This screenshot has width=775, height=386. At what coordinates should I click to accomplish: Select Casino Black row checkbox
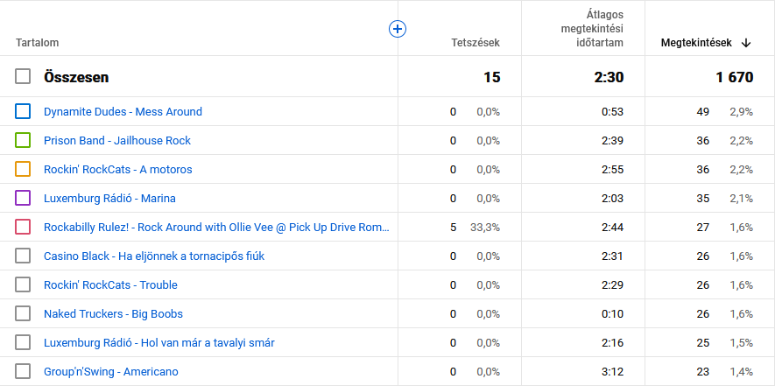pyautogui.click(x=23, y=256)
